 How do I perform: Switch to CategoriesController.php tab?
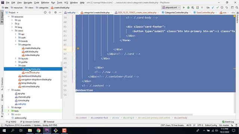tap(176, 12)
